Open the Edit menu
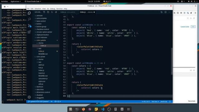 pos(32,9)
